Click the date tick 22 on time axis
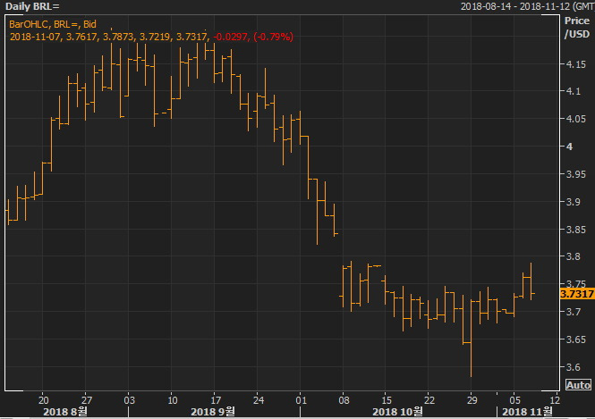595x419 pixels. pos(429,400)
